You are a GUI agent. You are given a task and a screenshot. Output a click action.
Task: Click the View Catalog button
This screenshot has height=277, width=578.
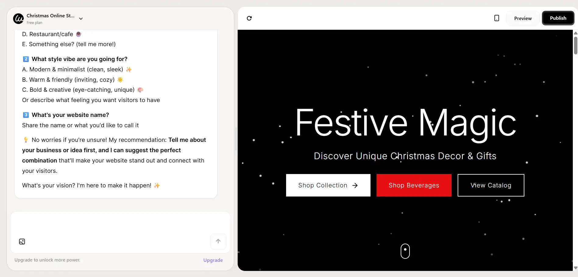(x=491, y=185)
